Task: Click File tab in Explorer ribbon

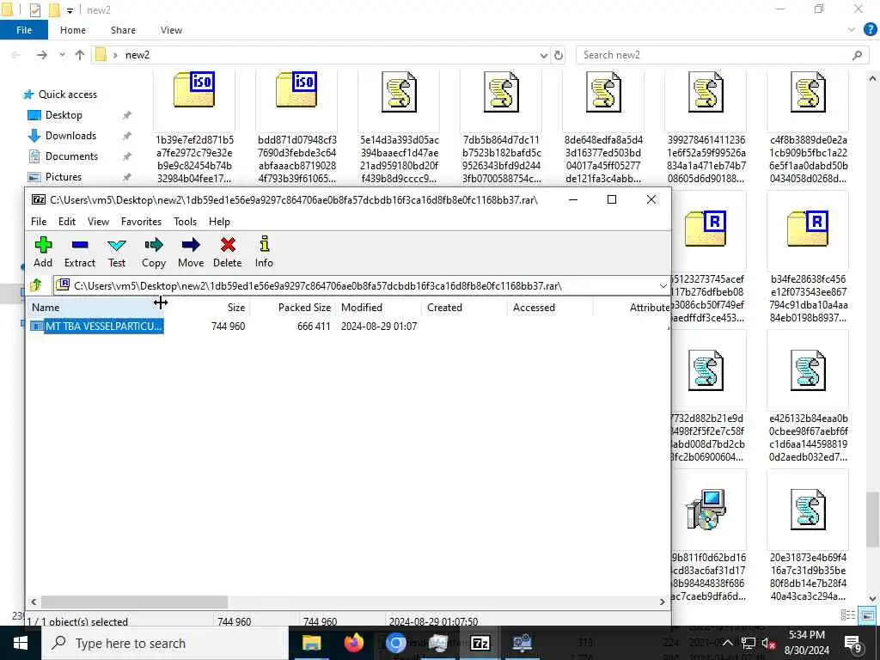Action: click(24, 30)
